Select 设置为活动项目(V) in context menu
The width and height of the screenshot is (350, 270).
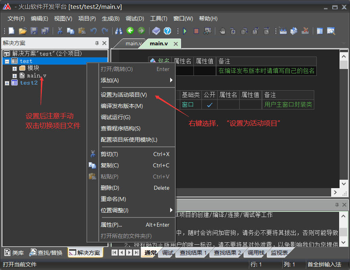(x=124, y=95)
